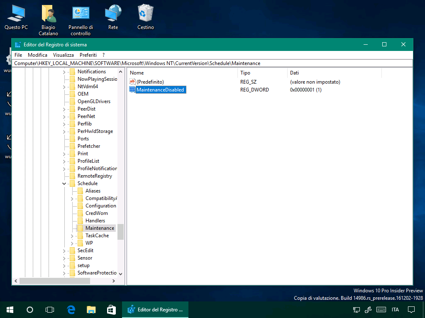Select the CredWom tree key
Screen dimensions: 425x318
point(96,213)
